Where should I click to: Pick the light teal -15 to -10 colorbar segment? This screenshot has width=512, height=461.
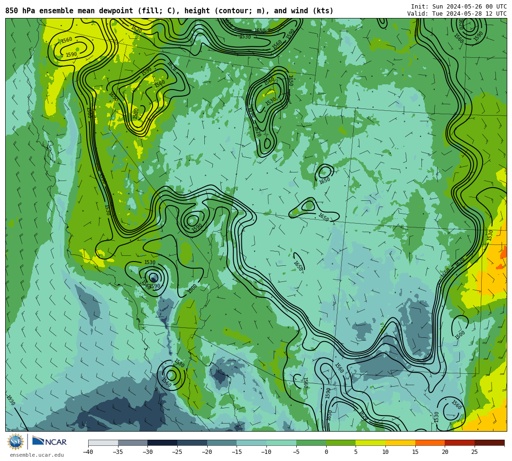(252, 443)
